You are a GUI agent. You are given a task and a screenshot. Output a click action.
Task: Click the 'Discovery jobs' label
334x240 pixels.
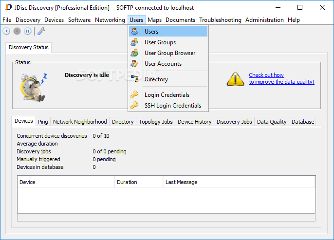point(34,151)
